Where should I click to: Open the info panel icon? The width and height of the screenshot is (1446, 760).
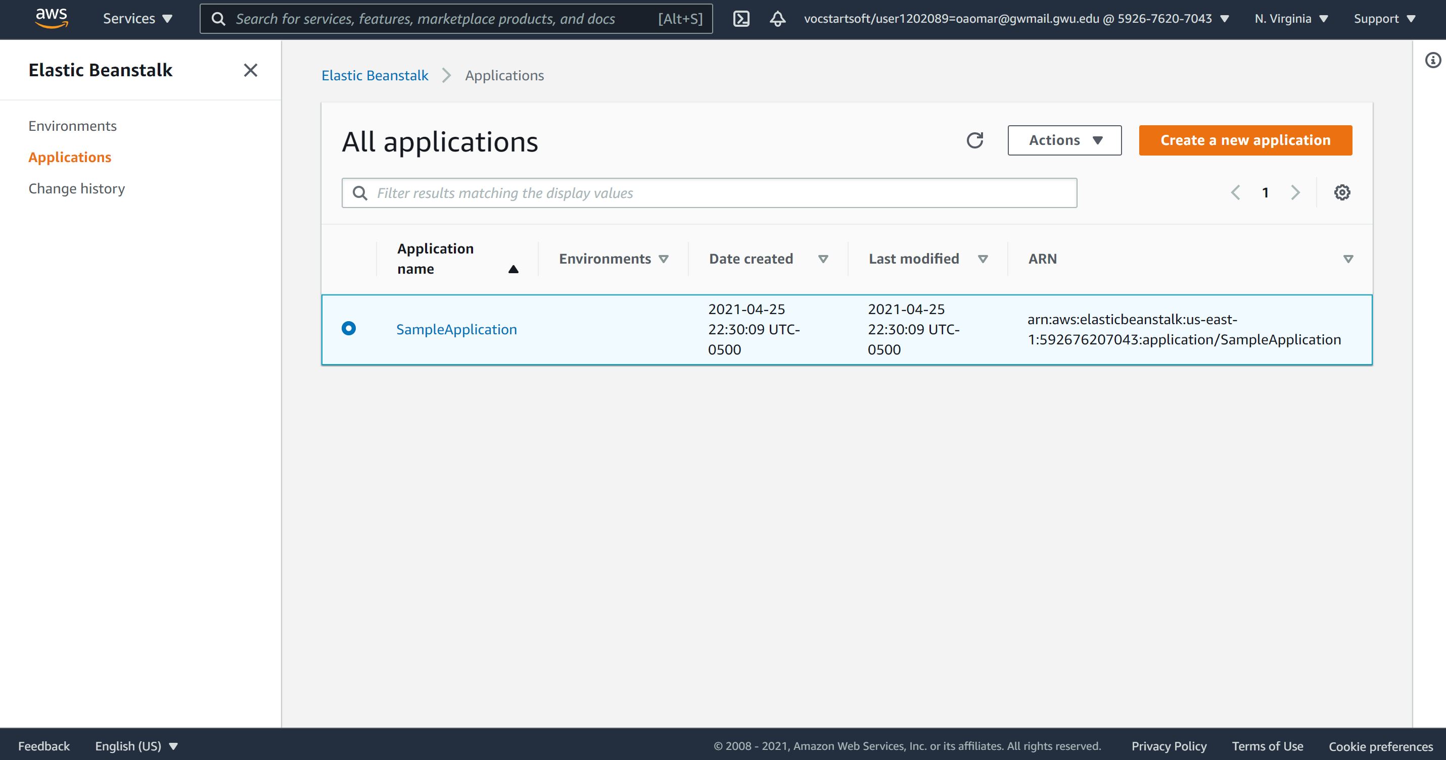pyautogui.click(x=1433, y=60)
